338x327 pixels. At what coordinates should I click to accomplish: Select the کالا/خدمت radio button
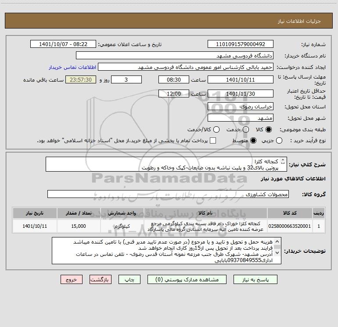tap(216, 129)
